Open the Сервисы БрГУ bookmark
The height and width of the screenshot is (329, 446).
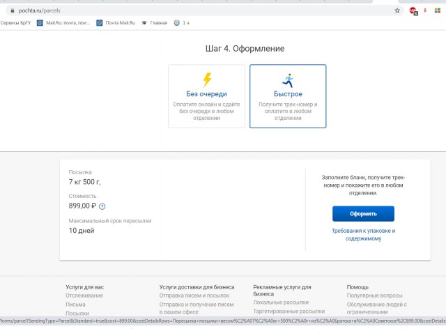pos(15,23)
